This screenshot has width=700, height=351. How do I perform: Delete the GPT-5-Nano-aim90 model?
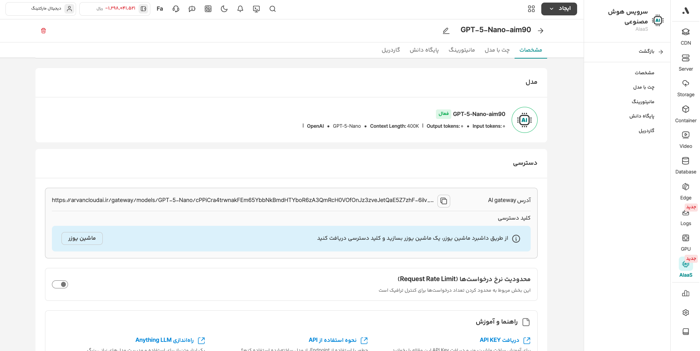pyautogui.click(x=44, y=31)
